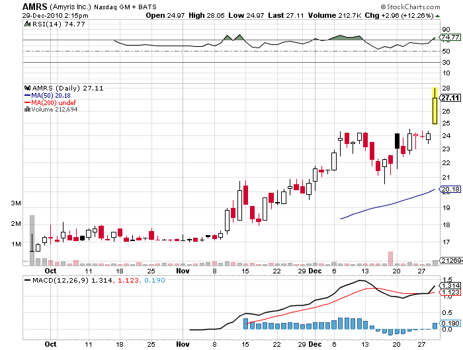Click the AMRS (Daily) candlestick legend icon

click(28, 88)
